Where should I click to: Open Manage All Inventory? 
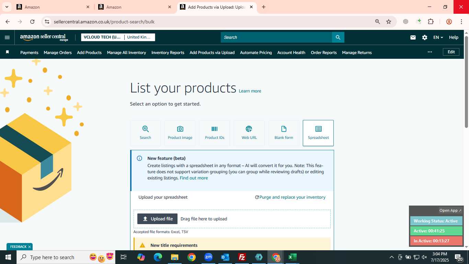coord(126,53)
